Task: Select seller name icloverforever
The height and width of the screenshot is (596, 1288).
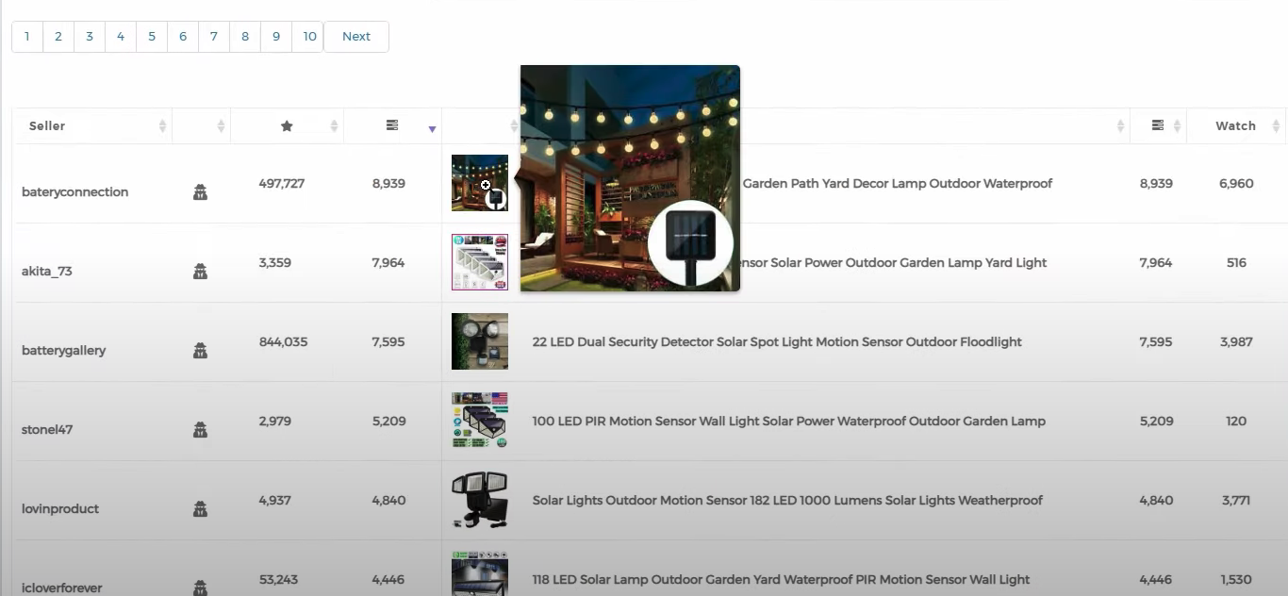Action: coord(62,588)
